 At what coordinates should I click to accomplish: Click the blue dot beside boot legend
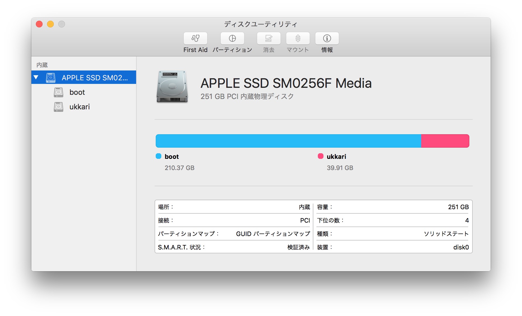click(x=159, y=156)
